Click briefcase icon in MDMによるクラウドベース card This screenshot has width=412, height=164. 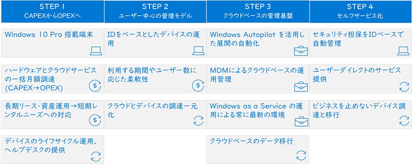point(301,87)
